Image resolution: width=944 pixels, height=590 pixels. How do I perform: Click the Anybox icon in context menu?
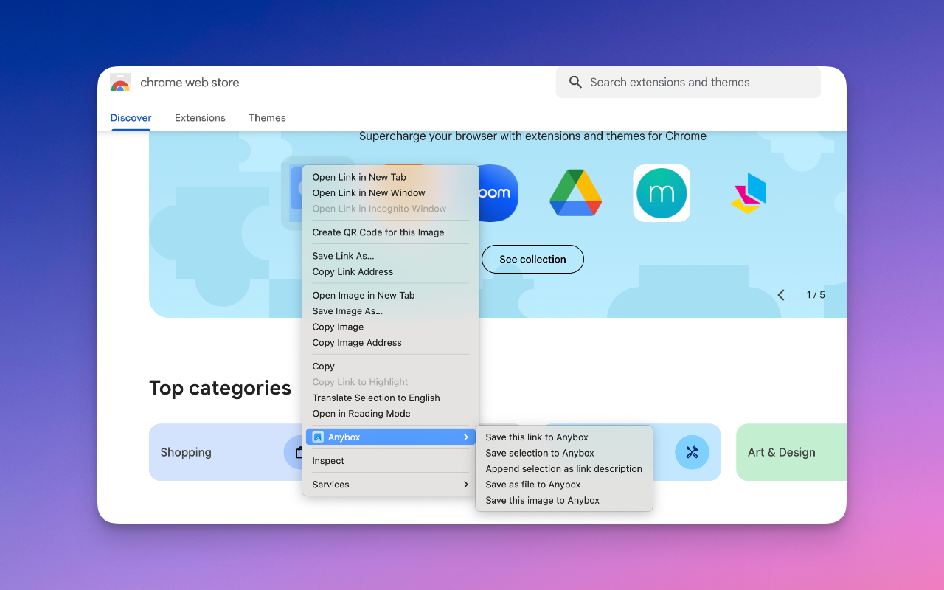(x=318, y=437)
